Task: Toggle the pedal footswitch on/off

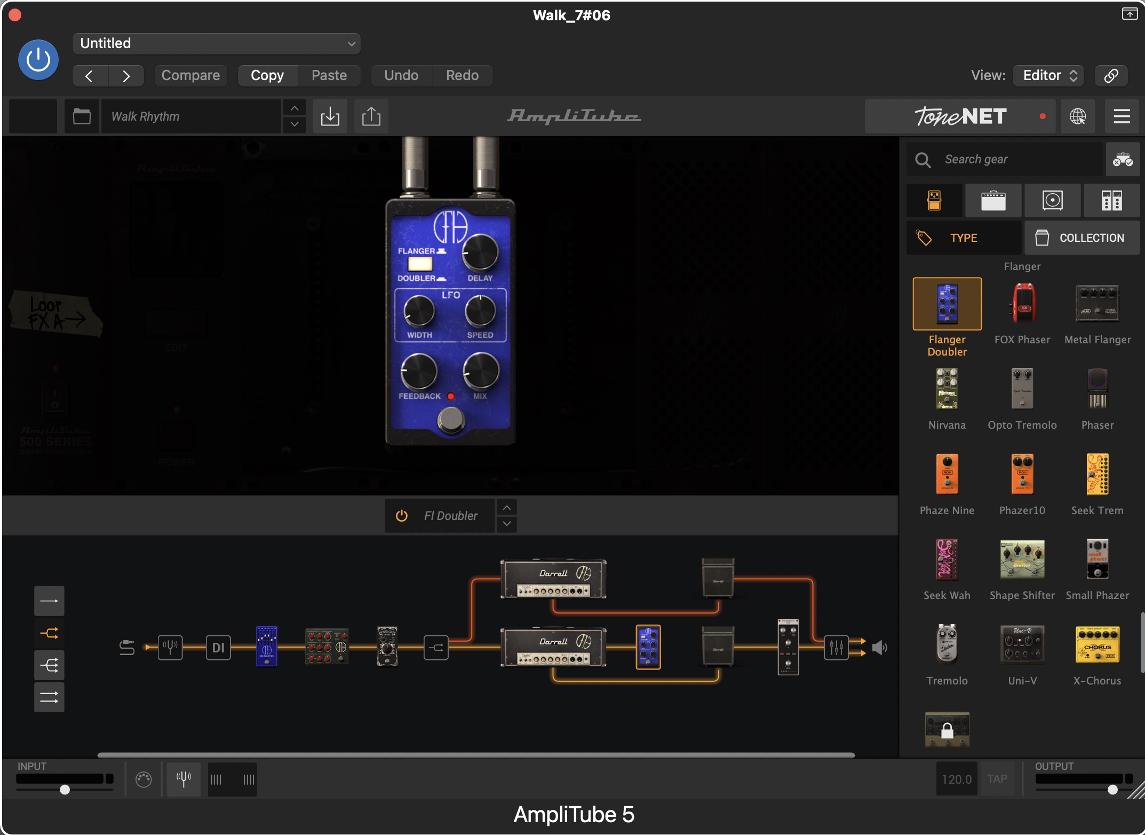Action: [451, 420]
